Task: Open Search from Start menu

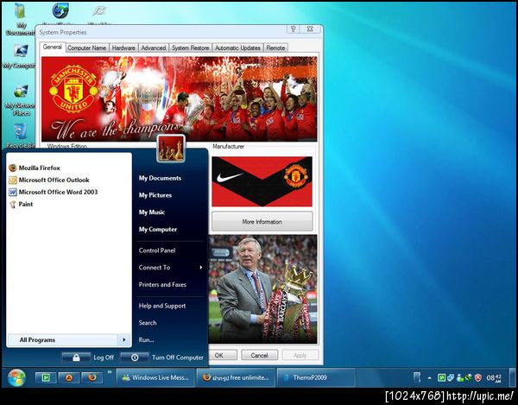Action: (x=148, y=323)
